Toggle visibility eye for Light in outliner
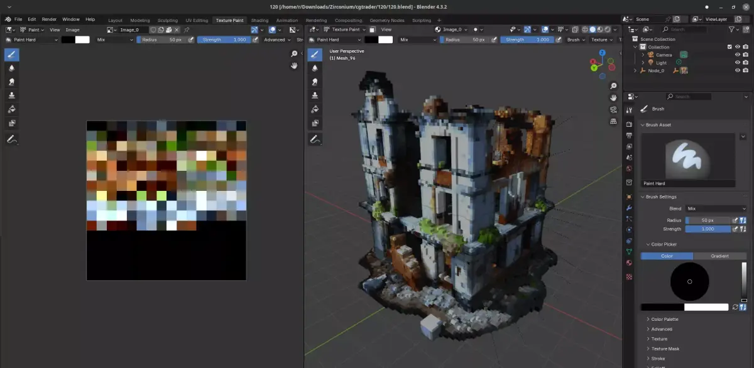 (x=738, y=63)
